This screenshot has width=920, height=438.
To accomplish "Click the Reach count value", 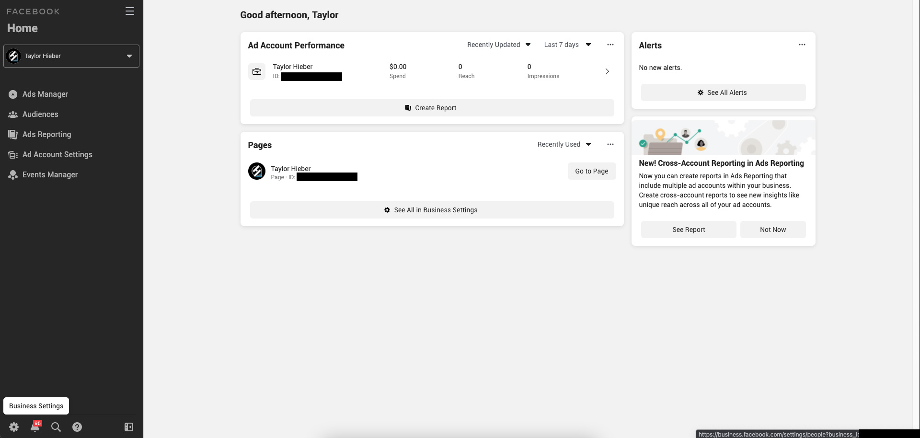I will pos(460,67).
